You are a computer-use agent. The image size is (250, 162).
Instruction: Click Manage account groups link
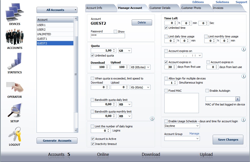tap(194, 133)
